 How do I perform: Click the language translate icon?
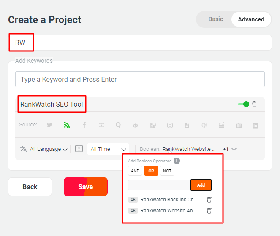23,149
